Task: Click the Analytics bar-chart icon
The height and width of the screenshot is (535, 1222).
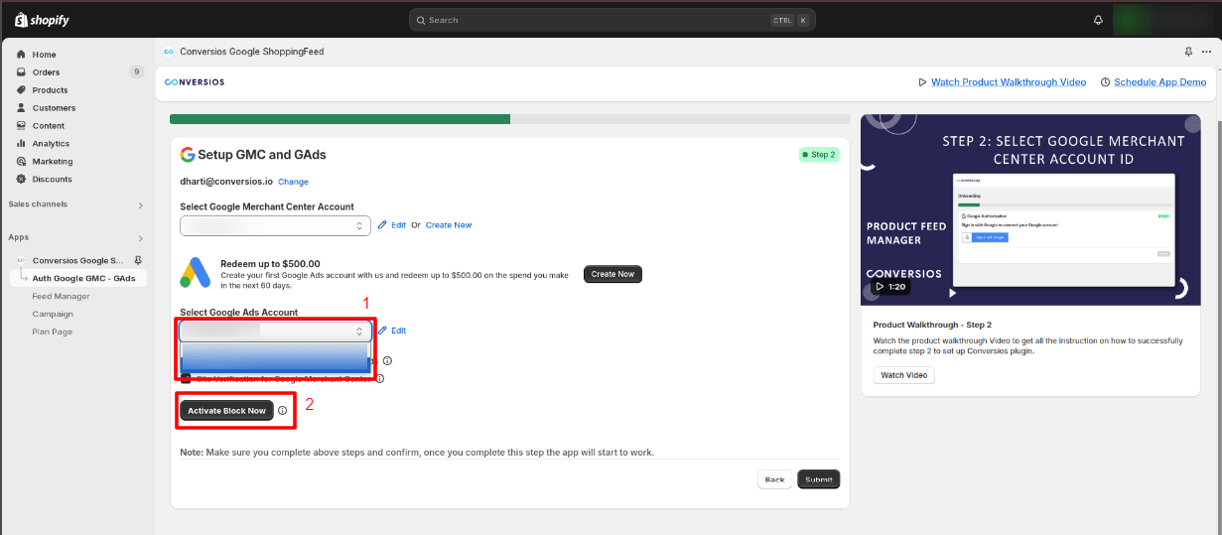Action: tap(21, 144)
